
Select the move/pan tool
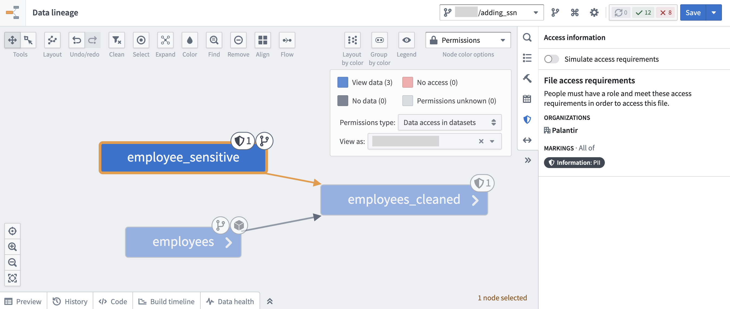click(12, 40)
